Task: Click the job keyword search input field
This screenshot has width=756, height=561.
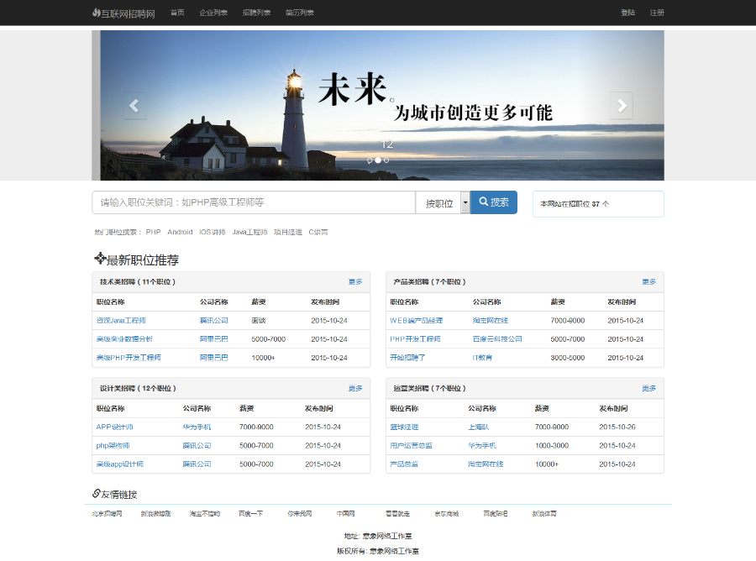Action: tap(252, 202)
